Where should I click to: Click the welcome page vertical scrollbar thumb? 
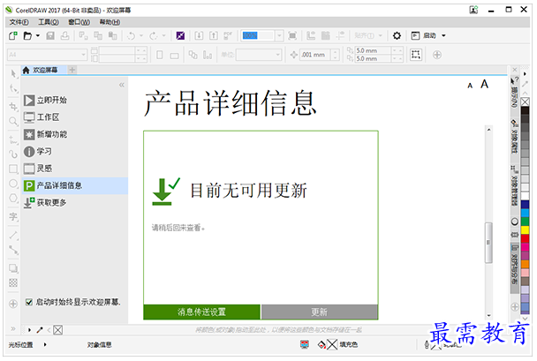pos(488,243)
